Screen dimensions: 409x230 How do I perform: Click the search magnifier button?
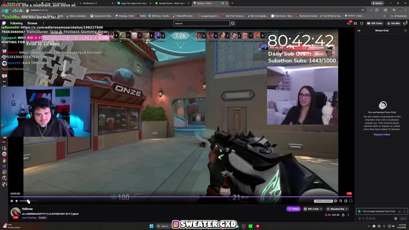[233, 23]
